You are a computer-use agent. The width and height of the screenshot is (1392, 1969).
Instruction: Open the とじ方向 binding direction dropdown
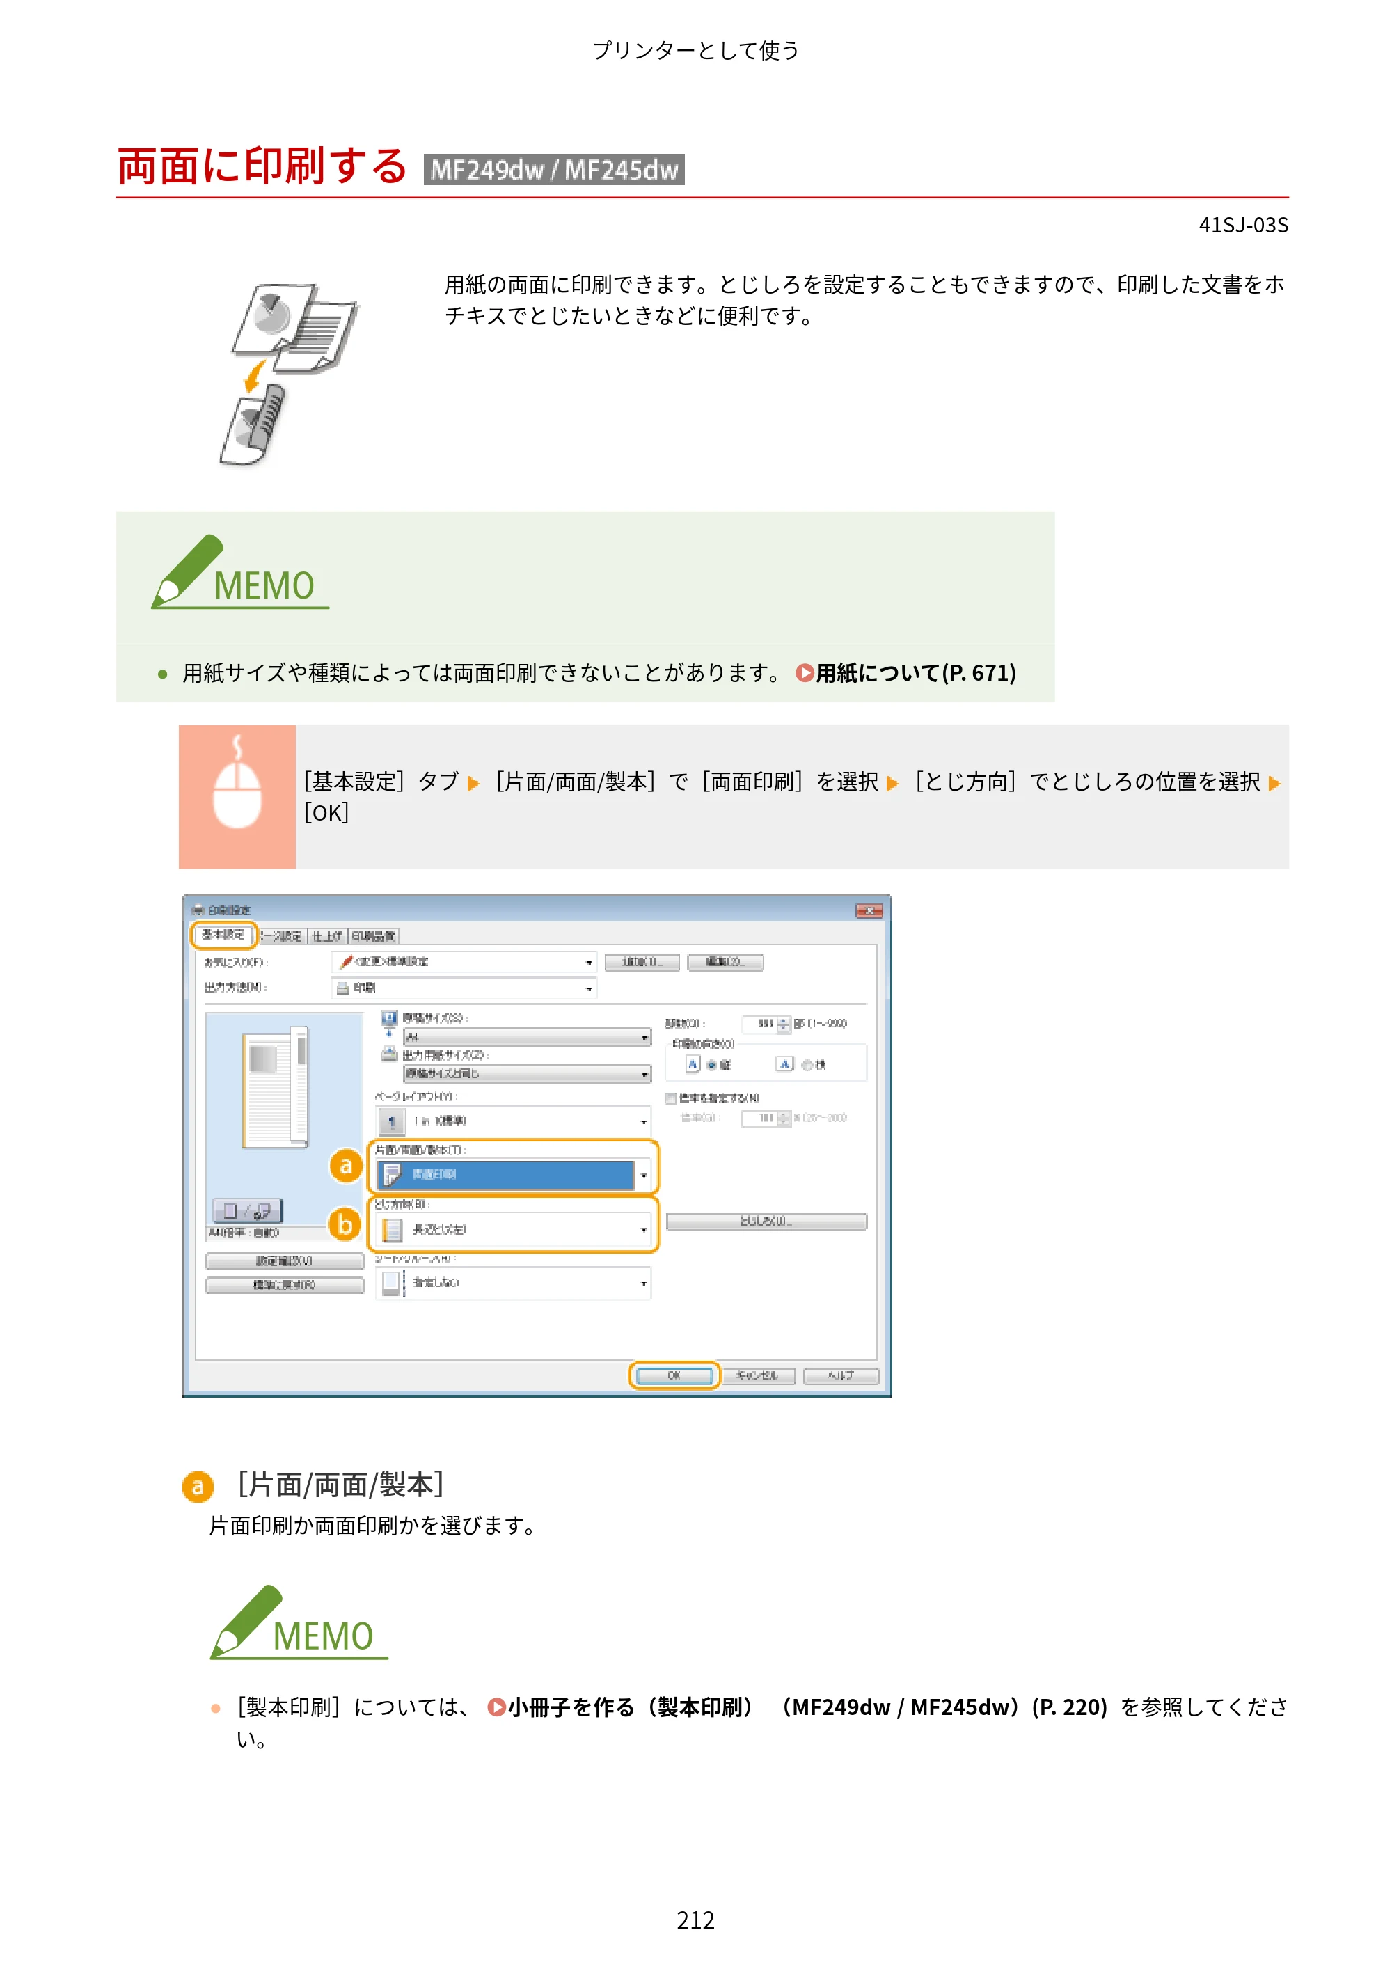point(514,1230)
